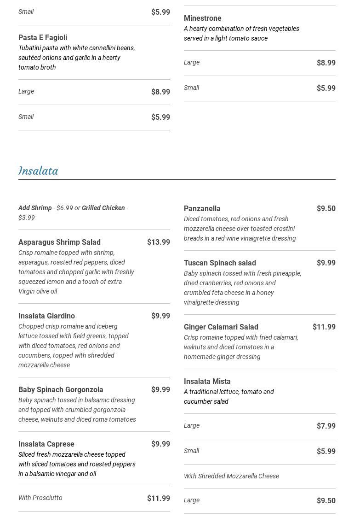Open the Tuscan Spinach salad item
The width and height of the screenshot is (354, 518).
(x=220, y=263)
